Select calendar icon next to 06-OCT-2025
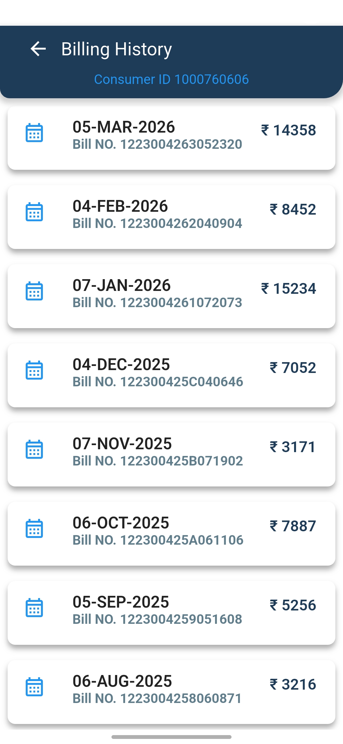This screenshot has width=343, height=744. [34, 528]
